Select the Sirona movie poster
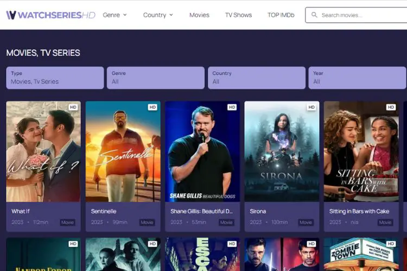Viewport: 407px width, 271px height. [x=282, y=152]
